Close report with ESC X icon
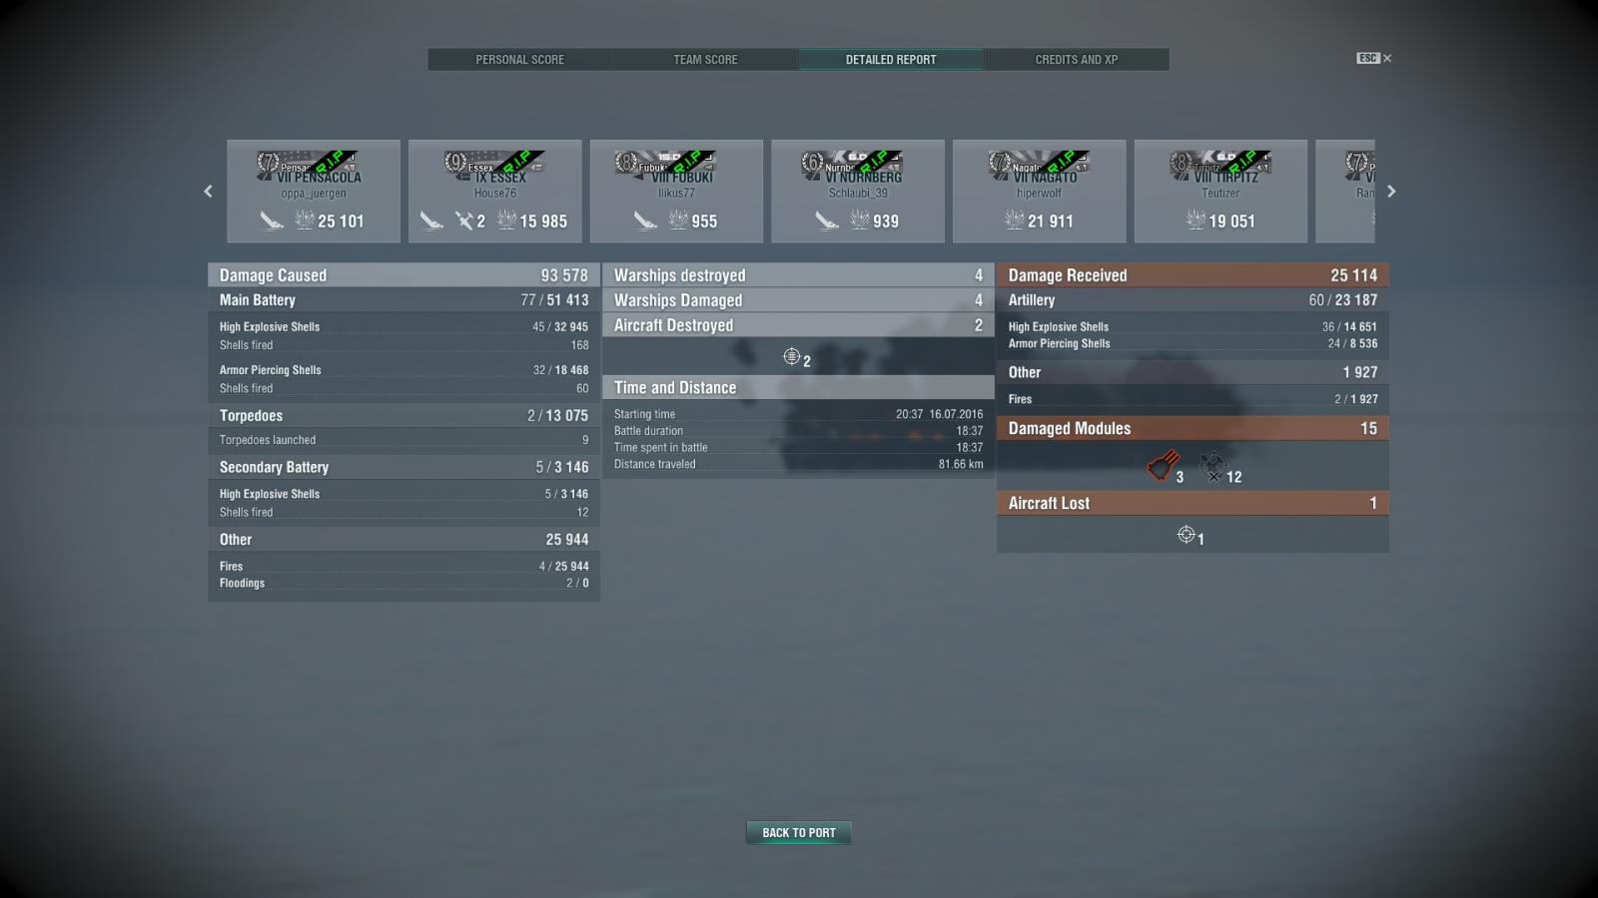 1374,58
